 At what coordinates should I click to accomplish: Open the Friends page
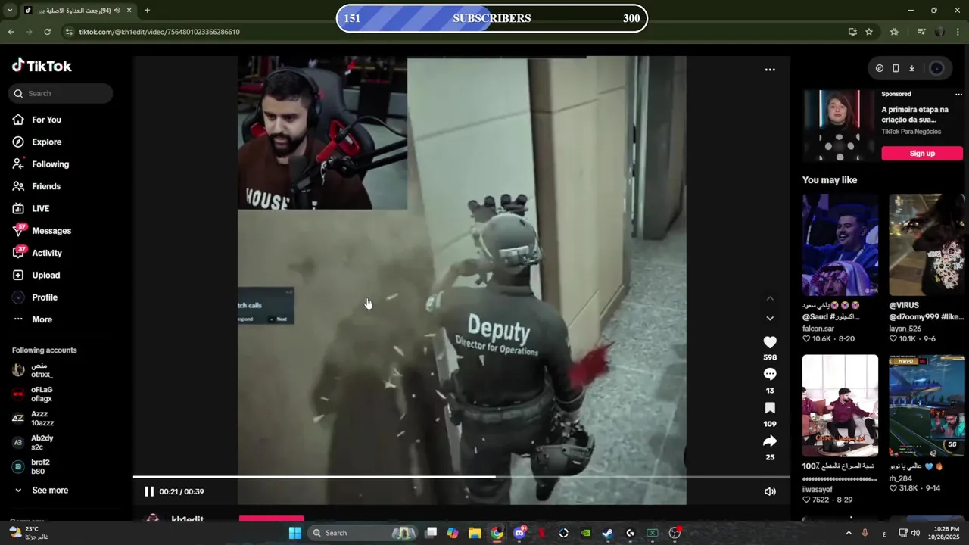(x=36, y=186)
